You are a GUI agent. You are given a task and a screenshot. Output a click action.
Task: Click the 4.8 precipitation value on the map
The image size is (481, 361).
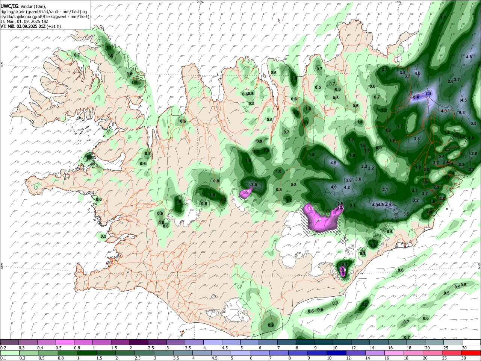469,57
